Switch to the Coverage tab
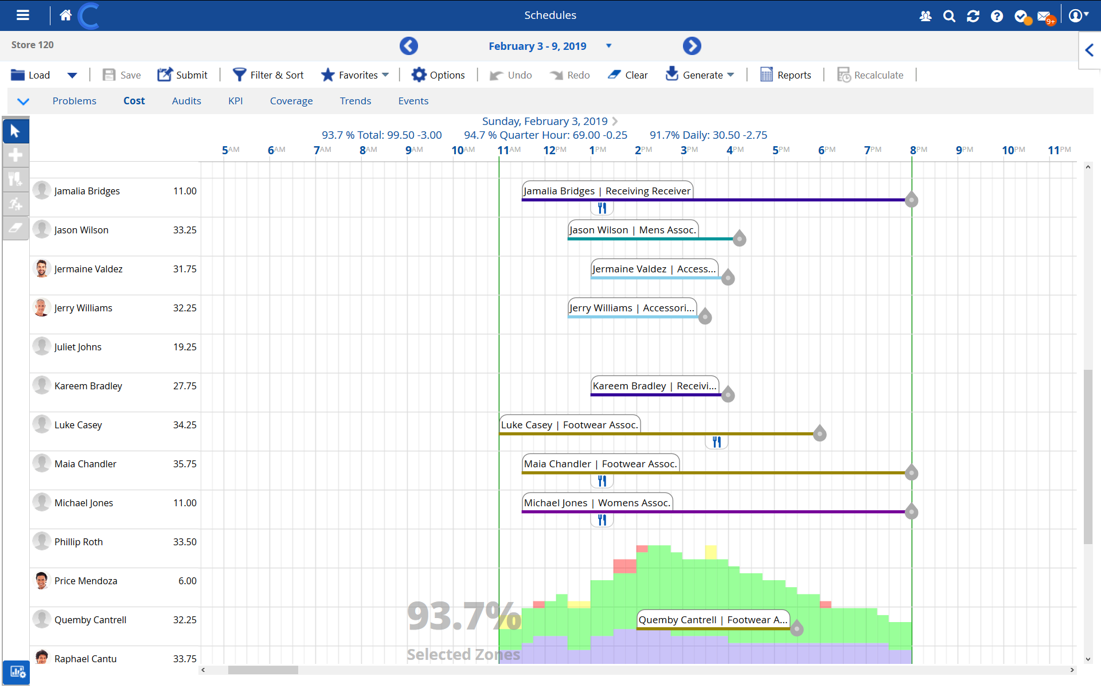Image resolution: width=1101 pixels, height=688 pixels. point(291,101)
